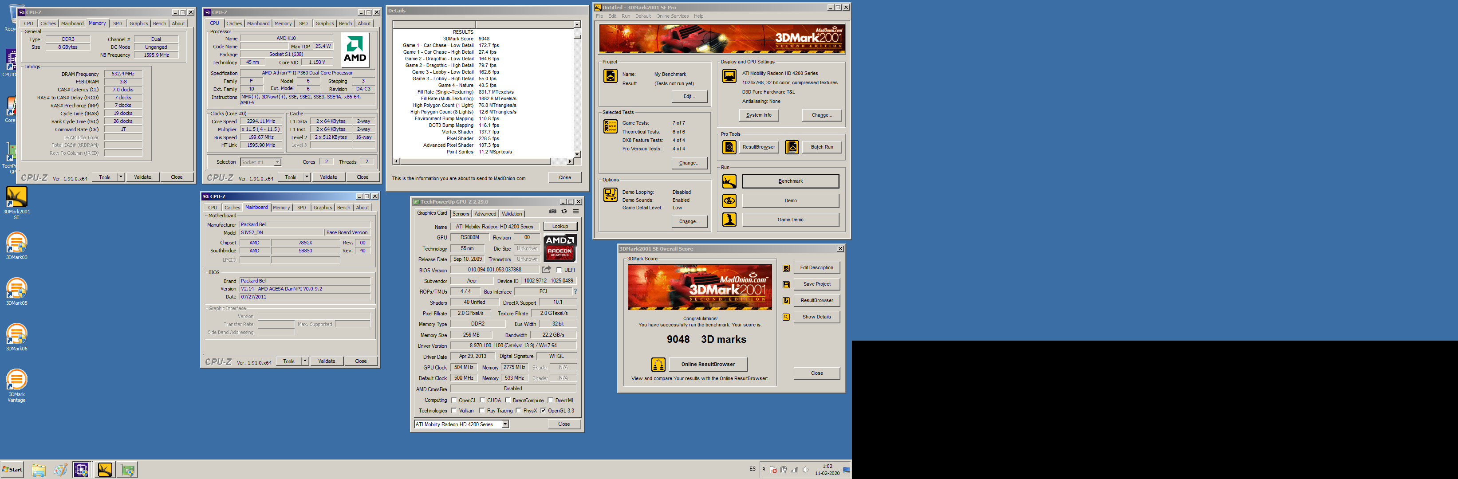
Task: Toggle the UEFI checkbox in GPU-Z
Action: [x=559, y=270]
